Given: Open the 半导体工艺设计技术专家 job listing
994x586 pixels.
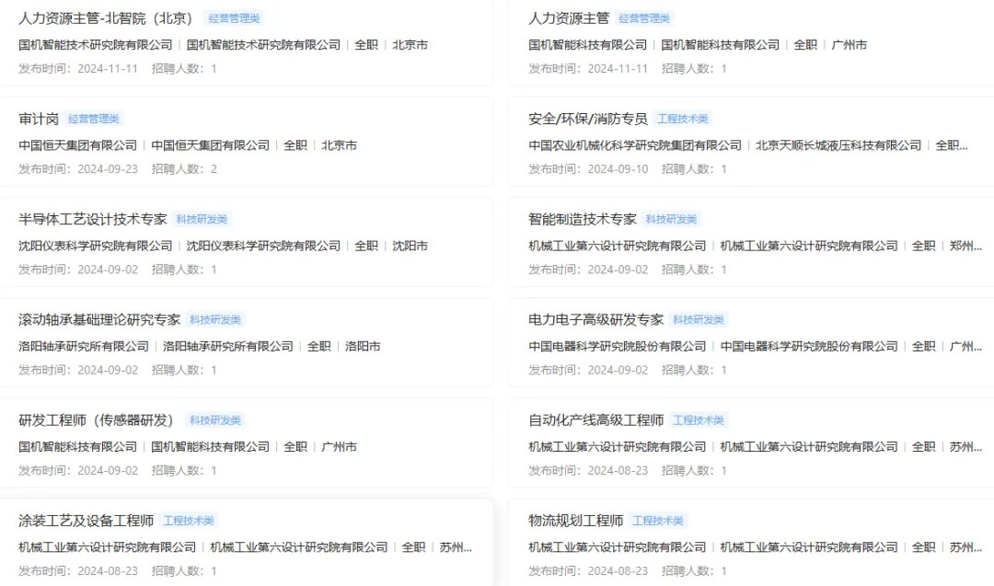Looking at the screenshot, I should (x=93, y=219).
